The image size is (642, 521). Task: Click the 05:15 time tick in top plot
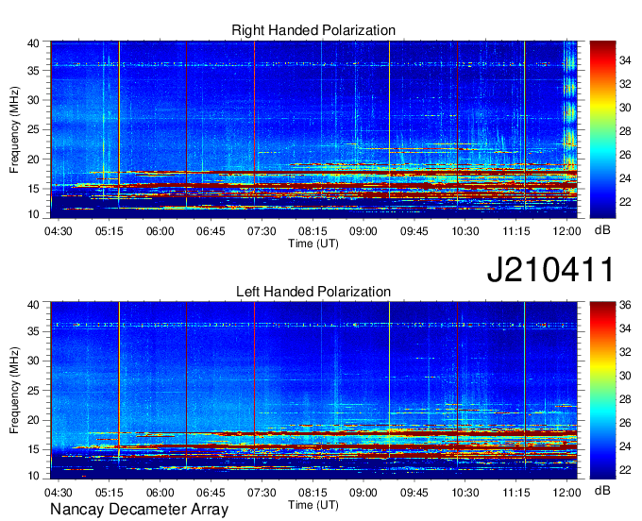[x=110, y=231]
